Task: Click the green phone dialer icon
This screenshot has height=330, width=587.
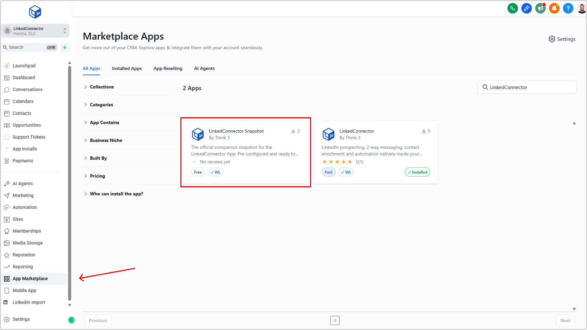Action: click(x=513, y=8)
